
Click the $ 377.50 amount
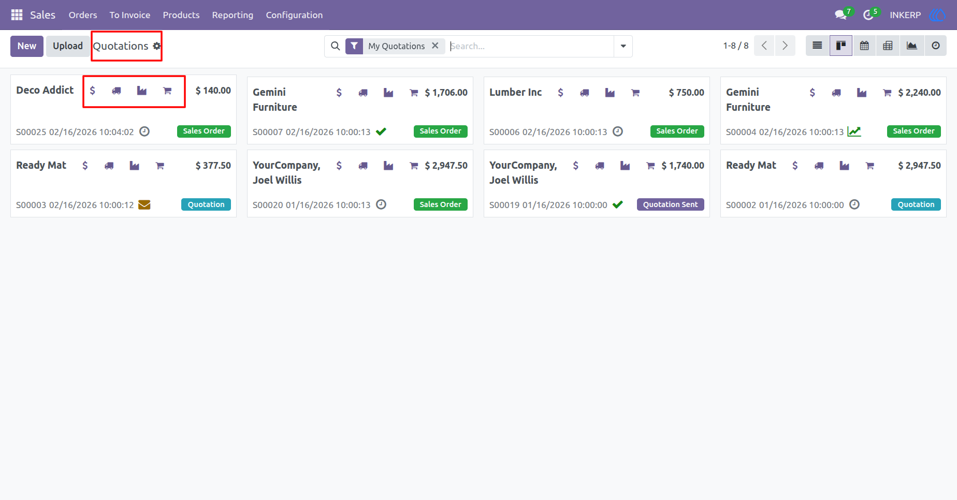pos(213,166)
